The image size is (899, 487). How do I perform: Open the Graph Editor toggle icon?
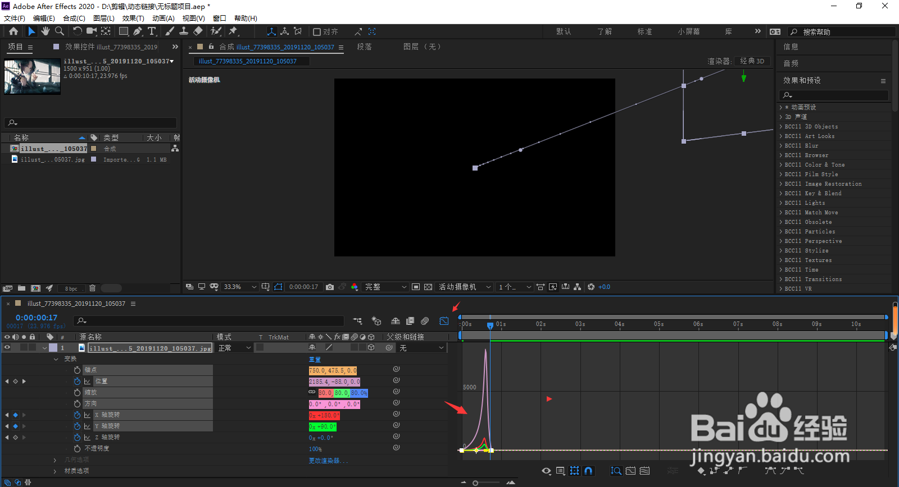[444, 321]
